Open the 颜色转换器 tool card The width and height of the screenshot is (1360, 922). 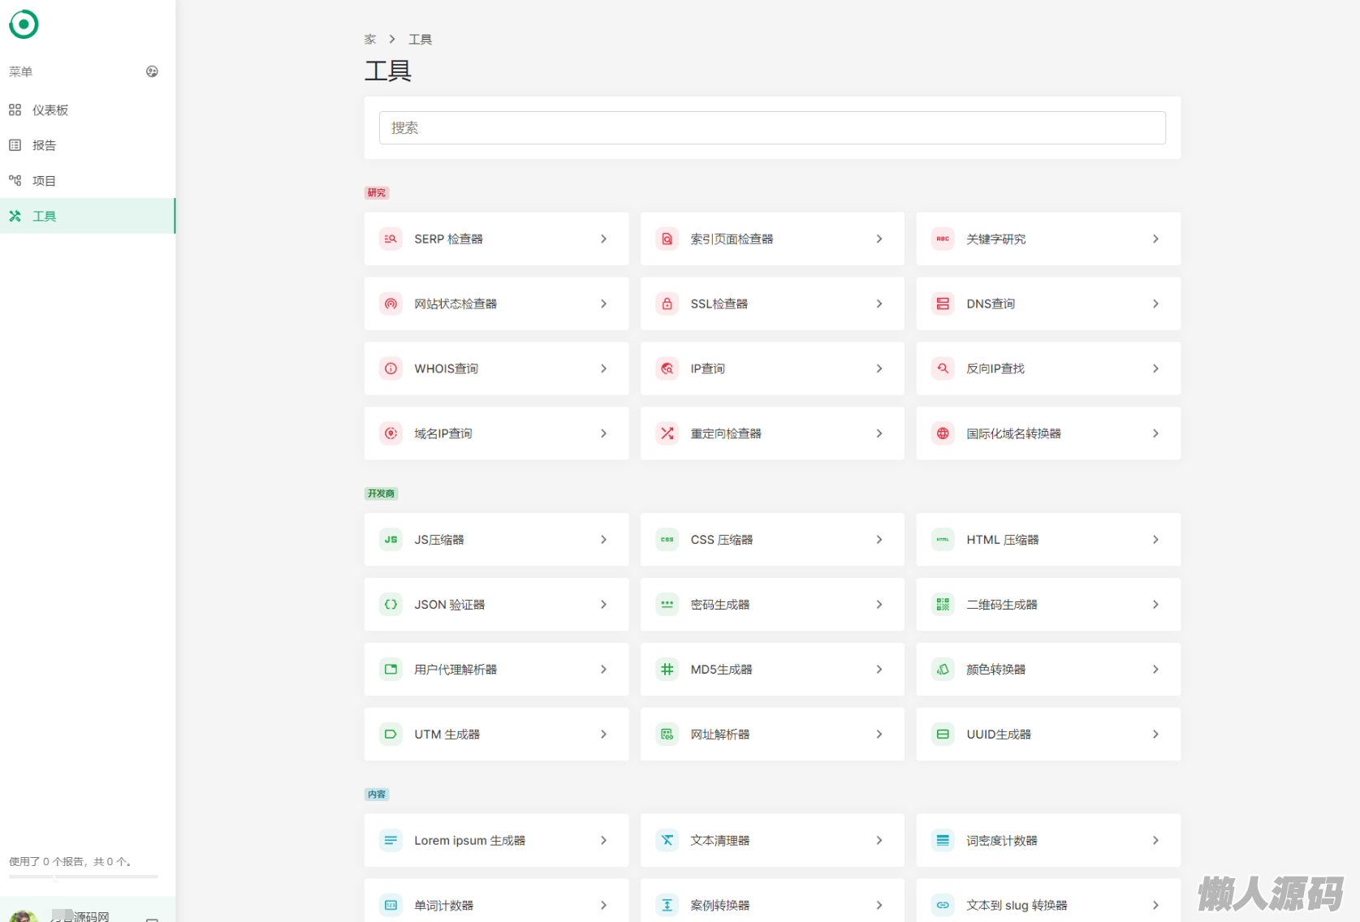pyautogui.click(x=1047, y=670)
